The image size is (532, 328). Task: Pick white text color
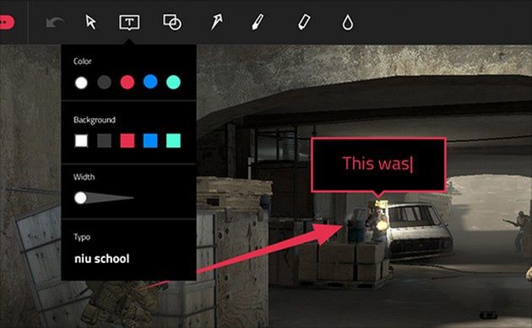tap(81, 83)
